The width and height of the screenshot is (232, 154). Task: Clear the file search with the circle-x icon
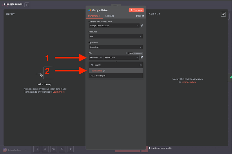pyautogui.click(x=141, y=65)
